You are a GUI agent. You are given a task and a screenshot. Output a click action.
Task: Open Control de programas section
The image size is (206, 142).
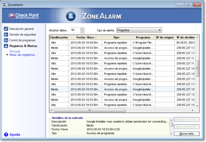coord(22,40)
